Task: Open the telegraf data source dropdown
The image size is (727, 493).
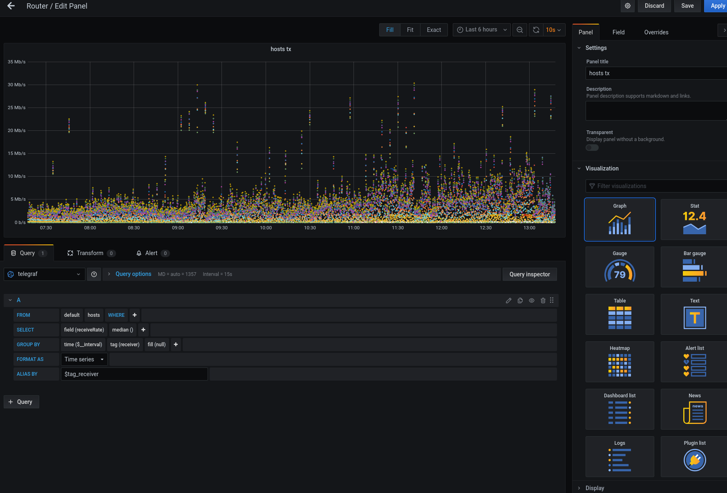Action: (45, 274)
